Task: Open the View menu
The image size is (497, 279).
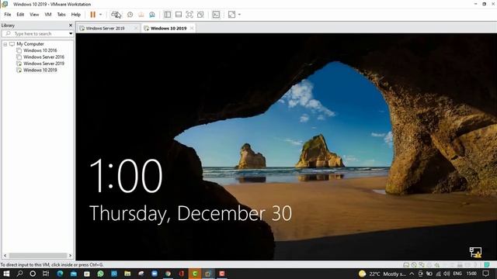Action: click(x=34, y=15)
